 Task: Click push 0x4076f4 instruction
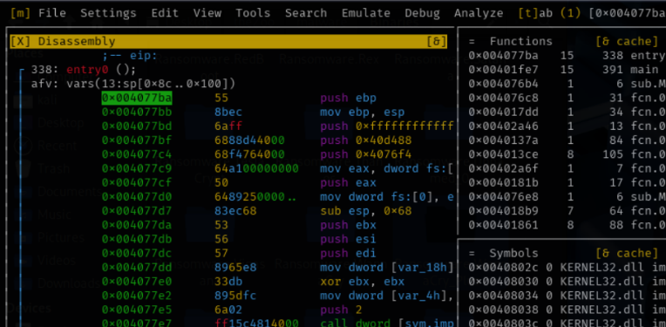(x=366, y=154)
